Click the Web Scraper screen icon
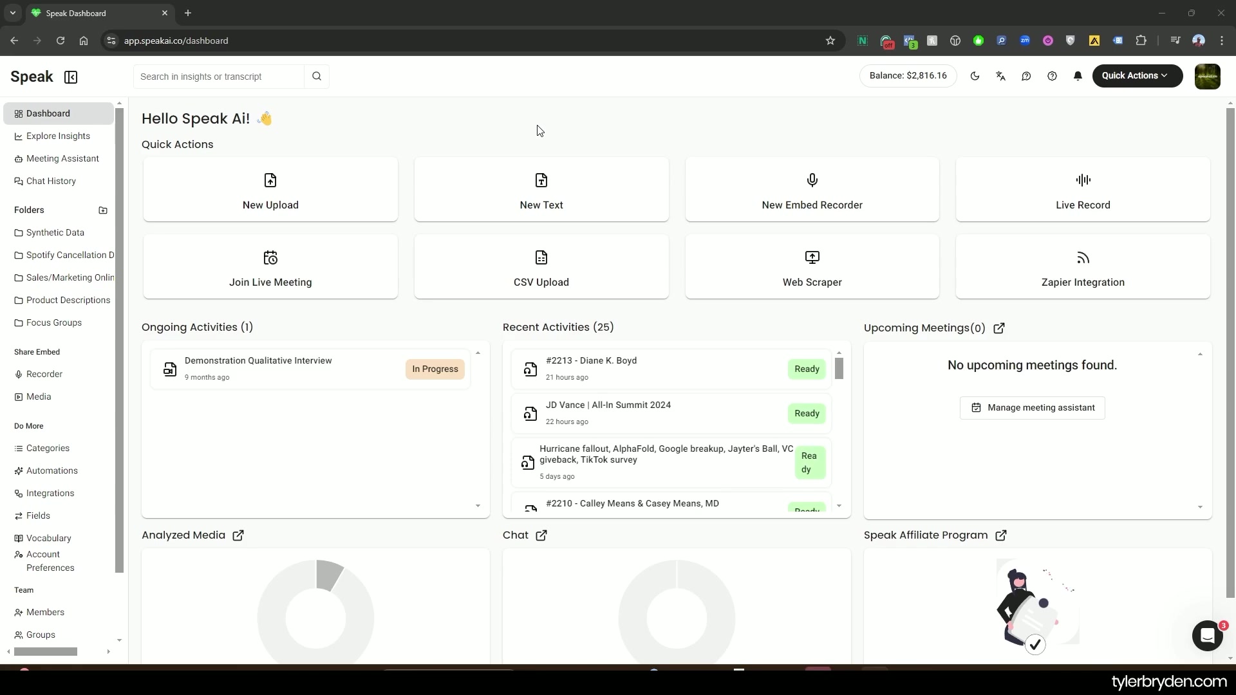This screenshot has width=1236, height=695. pyautogui.click(x=812, y=257)
